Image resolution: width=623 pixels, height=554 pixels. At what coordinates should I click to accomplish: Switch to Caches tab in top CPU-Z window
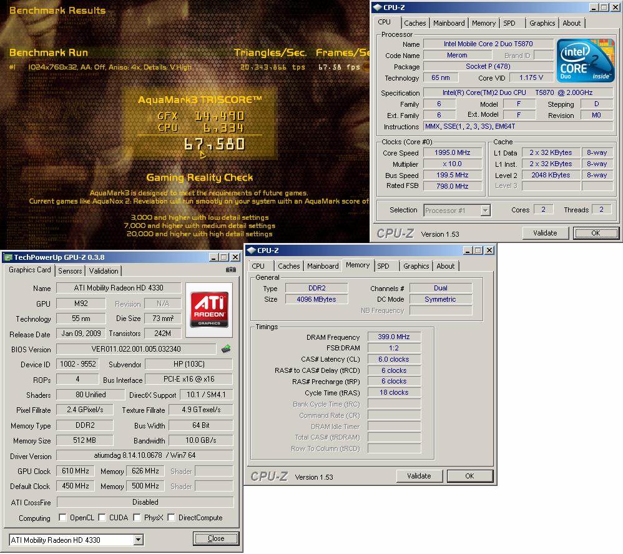(x=415, y=23)
